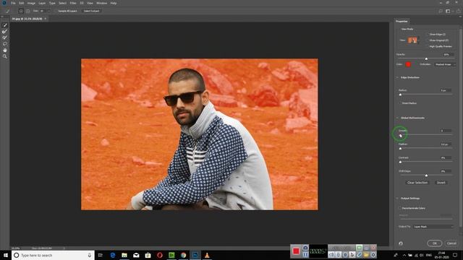Open the Window menu
463x260 pixels.
click(x=101, y=3)
